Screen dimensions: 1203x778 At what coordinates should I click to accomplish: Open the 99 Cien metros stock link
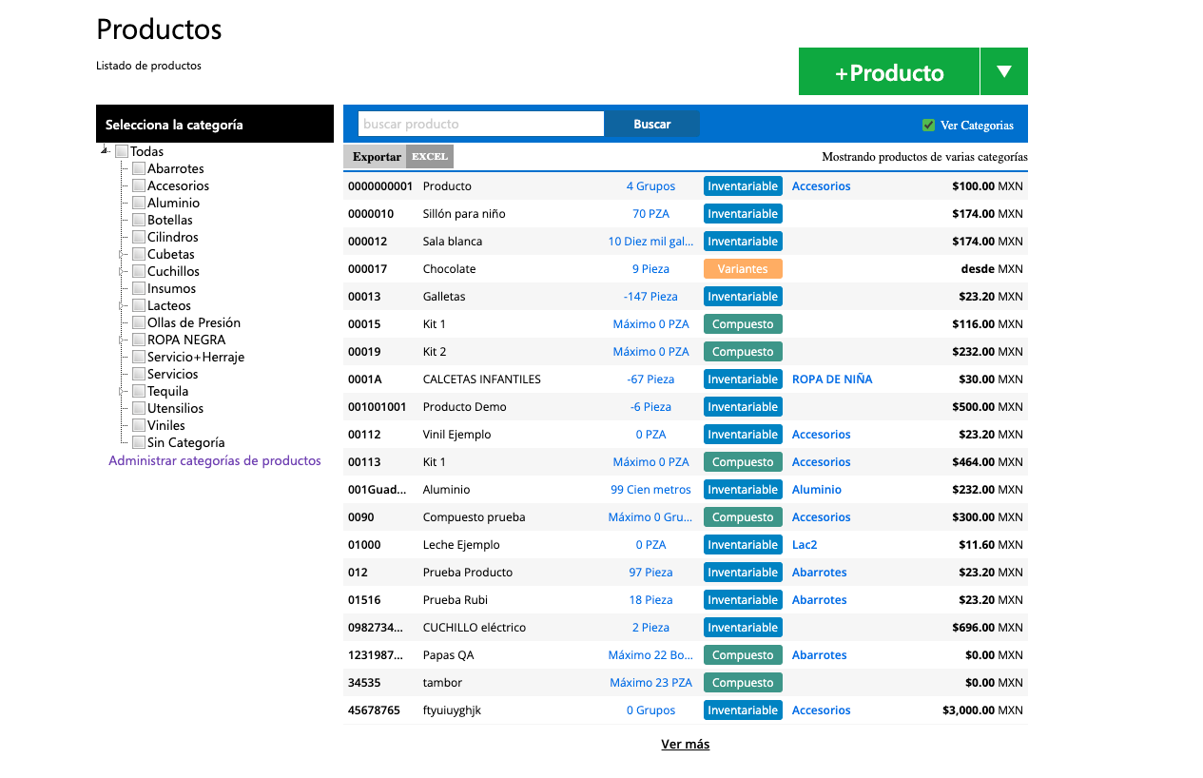pyautogui.click(x=650, y=489)
